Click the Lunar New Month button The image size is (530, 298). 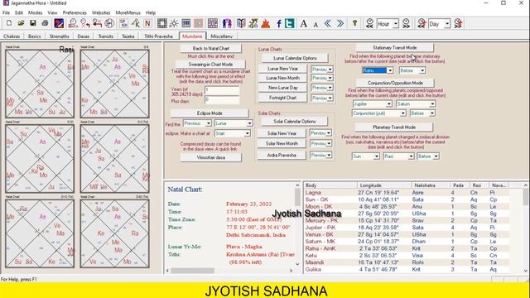pos(282,78)
